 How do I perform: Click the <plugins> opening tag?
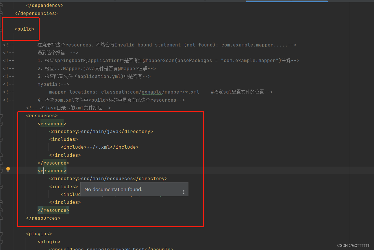pyautogui.click(x=39, y=234)
